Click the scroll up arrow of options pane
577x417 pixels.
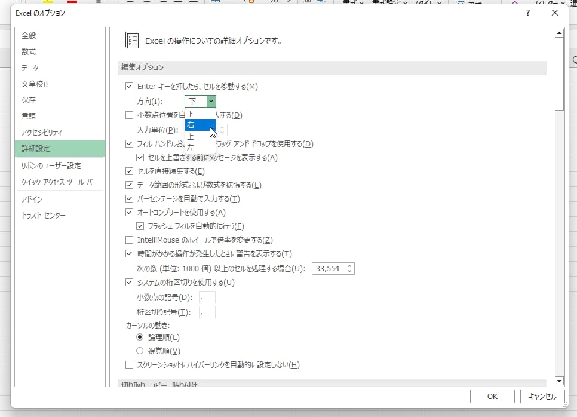point(559,33)
